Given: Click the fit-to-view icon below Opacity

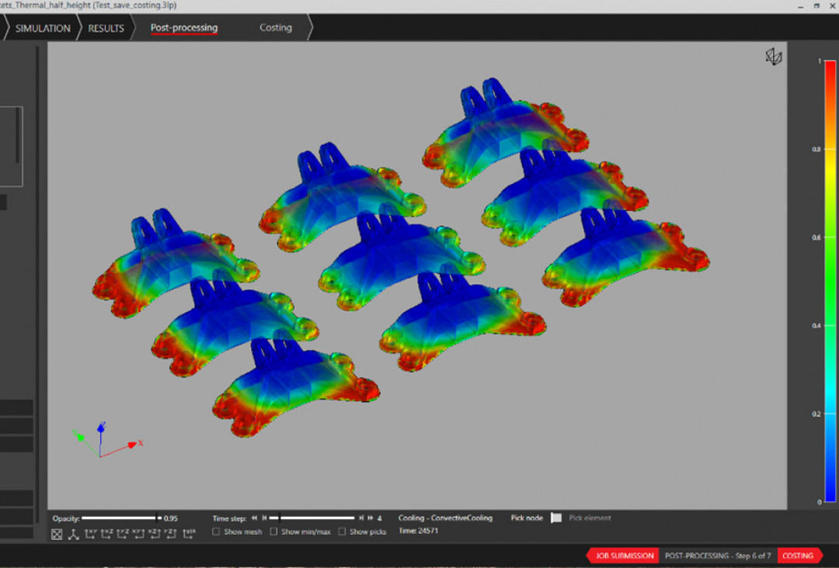Looking at the screenshot, I should pyautogui.click(x=57, y=534).
